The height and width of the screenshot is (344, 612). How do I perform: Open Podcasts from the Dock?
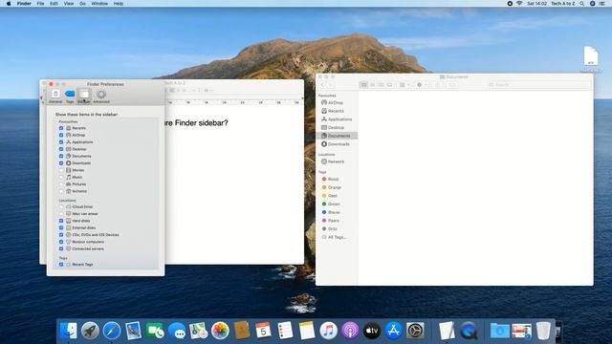coord(350,331)
